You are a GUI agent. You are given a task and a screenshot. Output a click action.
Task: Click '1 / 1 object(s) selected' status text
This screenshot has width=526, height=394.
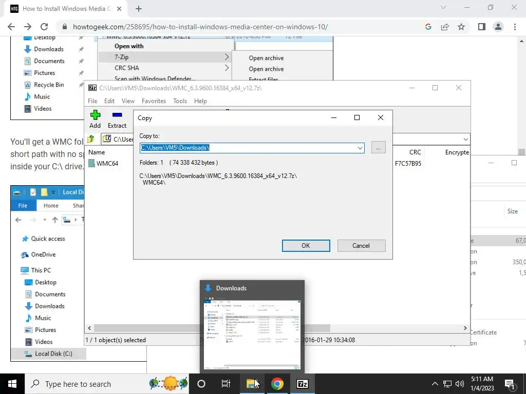click(x=116, y=340)
